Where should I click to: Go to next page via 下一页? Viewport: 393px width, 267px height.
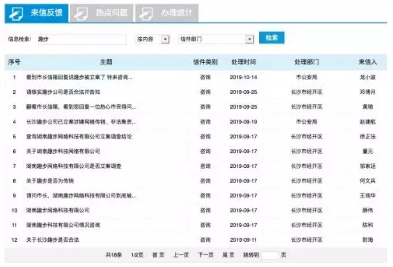pos(205,255)
